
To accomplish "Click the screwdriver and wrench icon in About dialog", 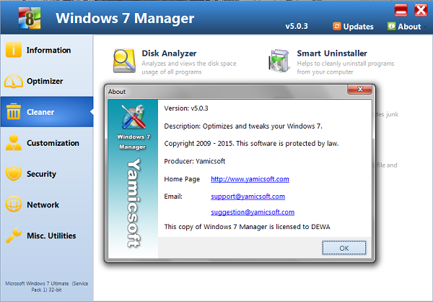I will point(134,117).
